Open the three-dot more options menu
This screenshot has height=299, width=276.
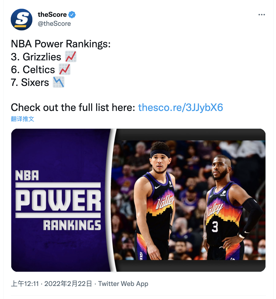click(261, 15)
